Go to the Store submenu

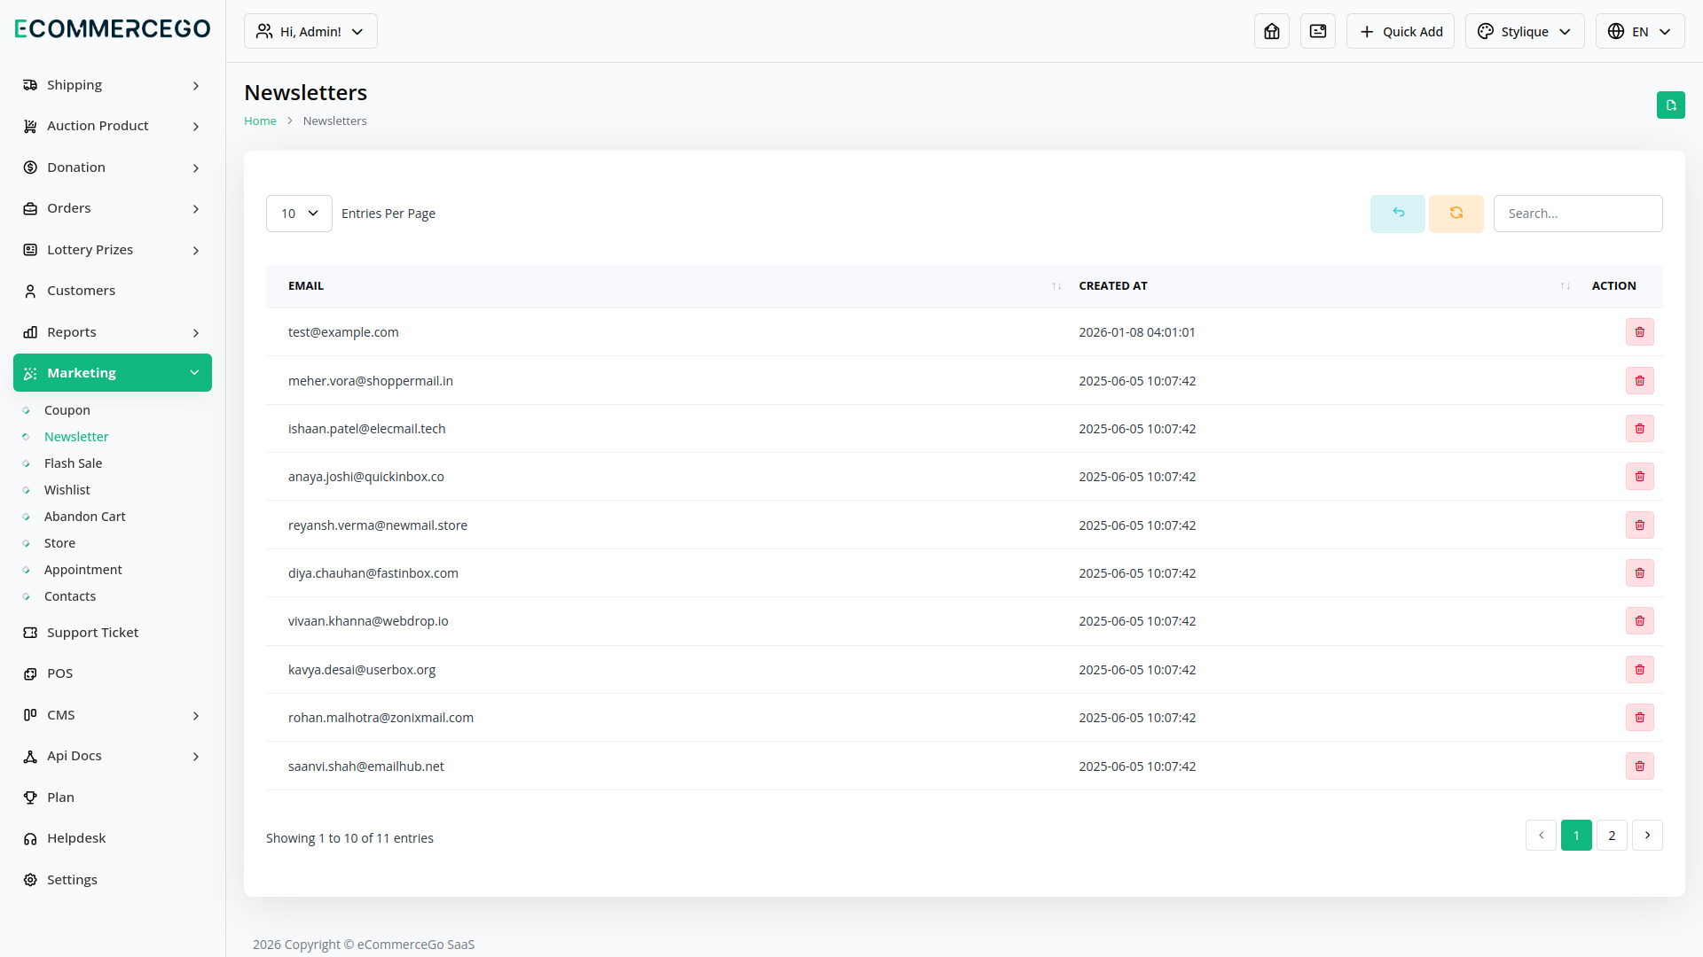tap(59, 543)
